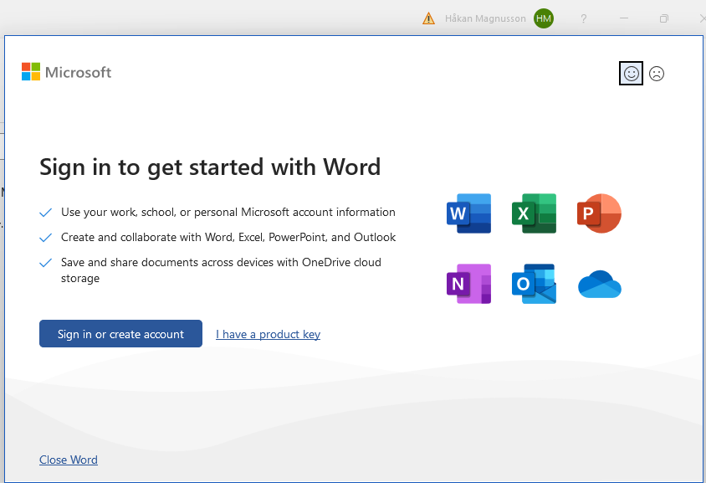This screenshot has height=483, width=706.
Task: Open Help with the question mark icon
Action: [x=584, y=18]
